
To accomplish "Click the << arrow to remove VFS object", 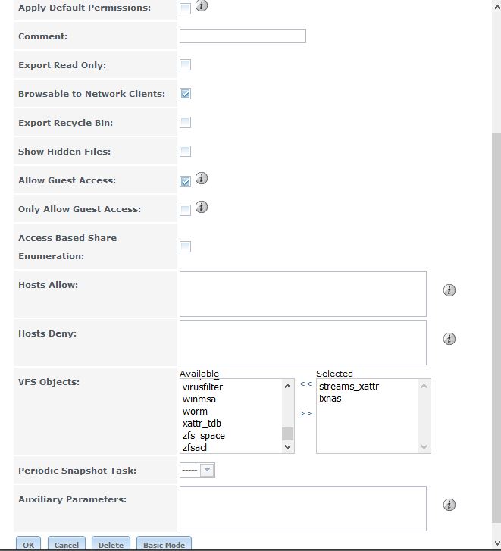I will [305, 384].
